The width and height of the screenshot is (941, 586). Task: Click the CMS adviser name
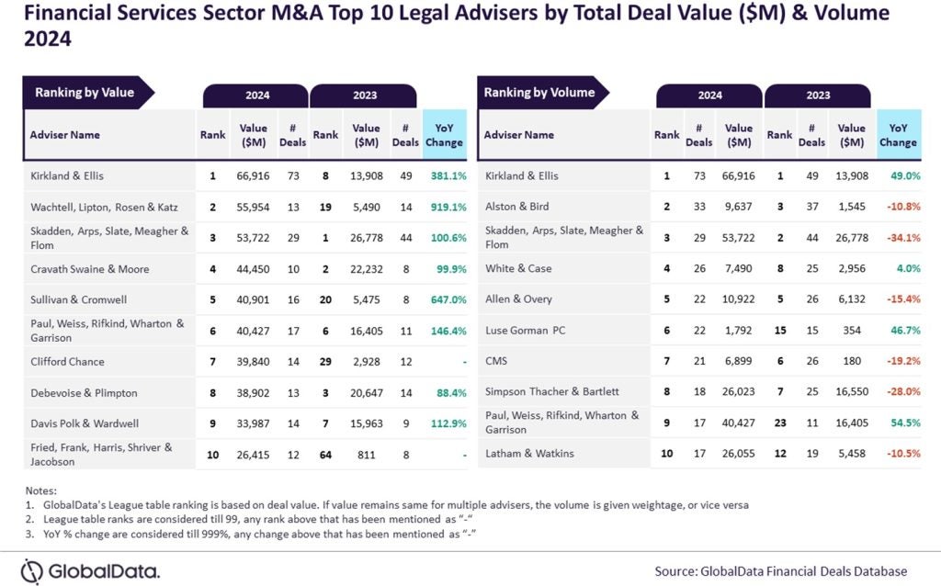(496, 361)
